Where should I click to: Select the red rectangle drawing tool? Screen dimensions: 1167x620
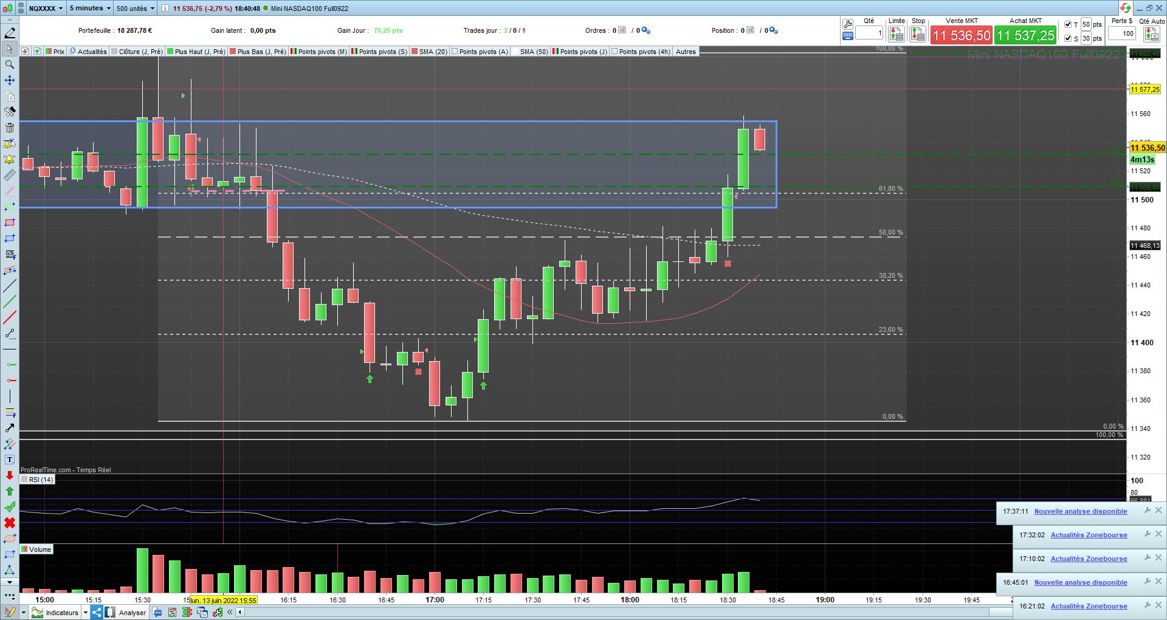coord(10,222)
